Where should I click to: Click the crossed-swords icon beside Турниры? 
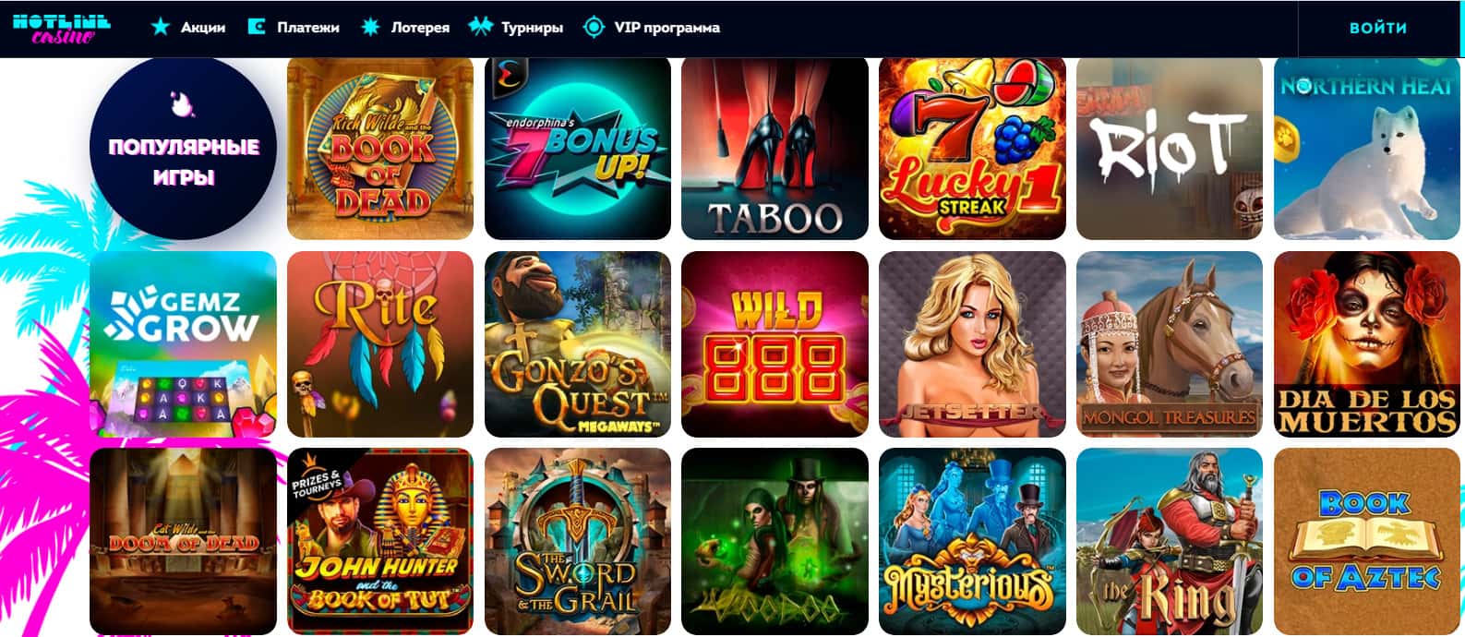[x=481, y=27]
